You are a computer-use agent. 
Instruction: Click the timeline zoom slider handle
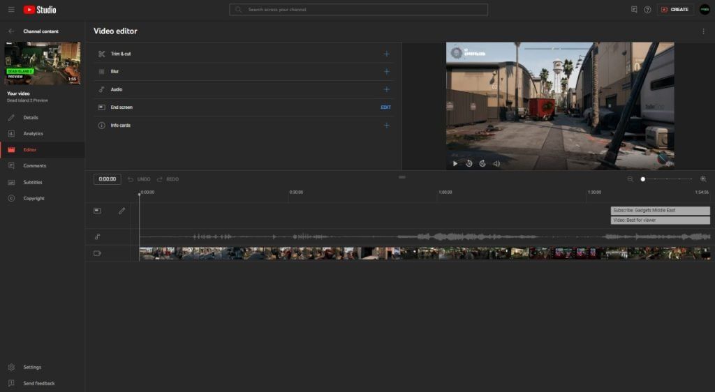(x=643, y=179)
